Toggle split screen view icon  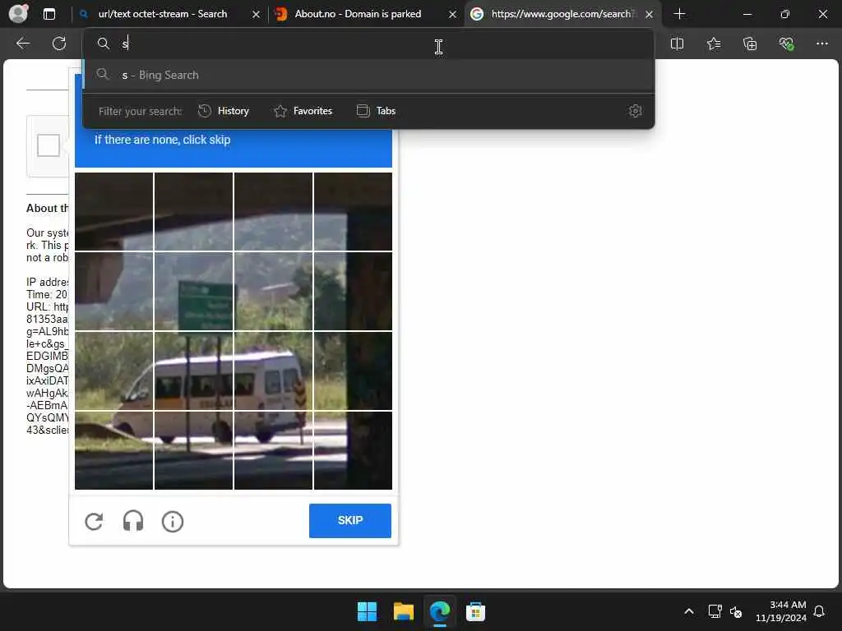point(678,44)
